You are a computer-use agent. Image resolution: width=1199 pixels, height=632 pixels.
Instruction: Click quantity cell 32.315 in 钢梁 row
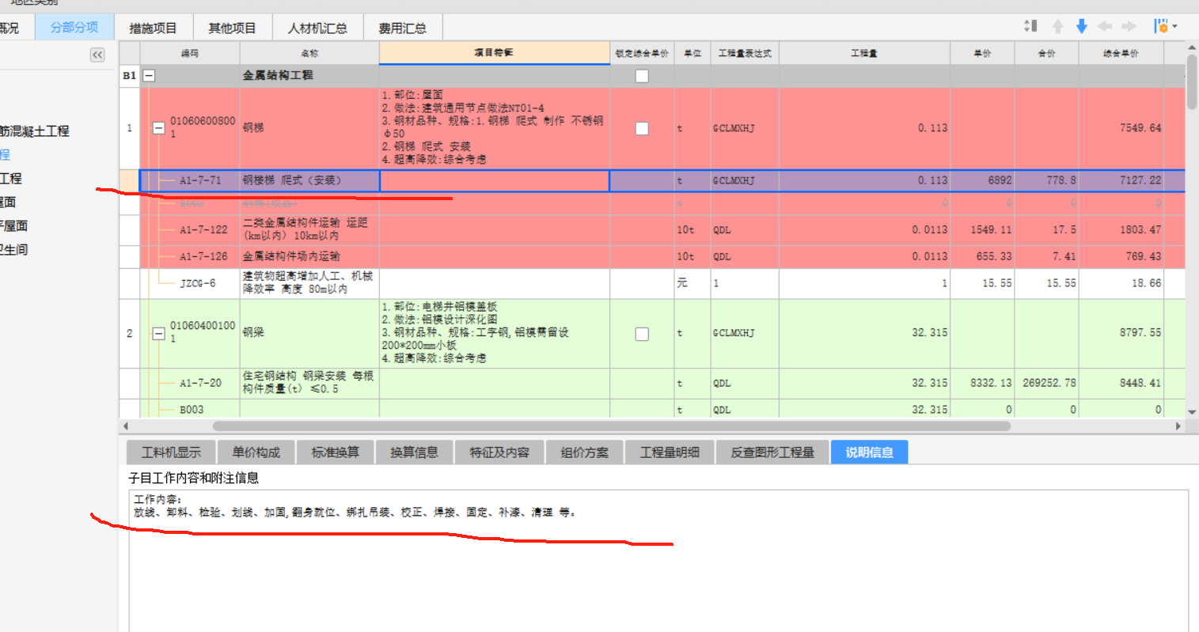point(864,334)
